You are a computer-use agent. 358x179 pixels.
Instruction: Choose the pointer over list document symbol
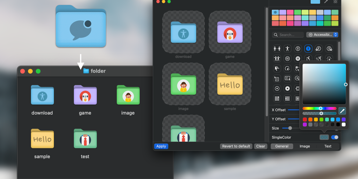277,79
